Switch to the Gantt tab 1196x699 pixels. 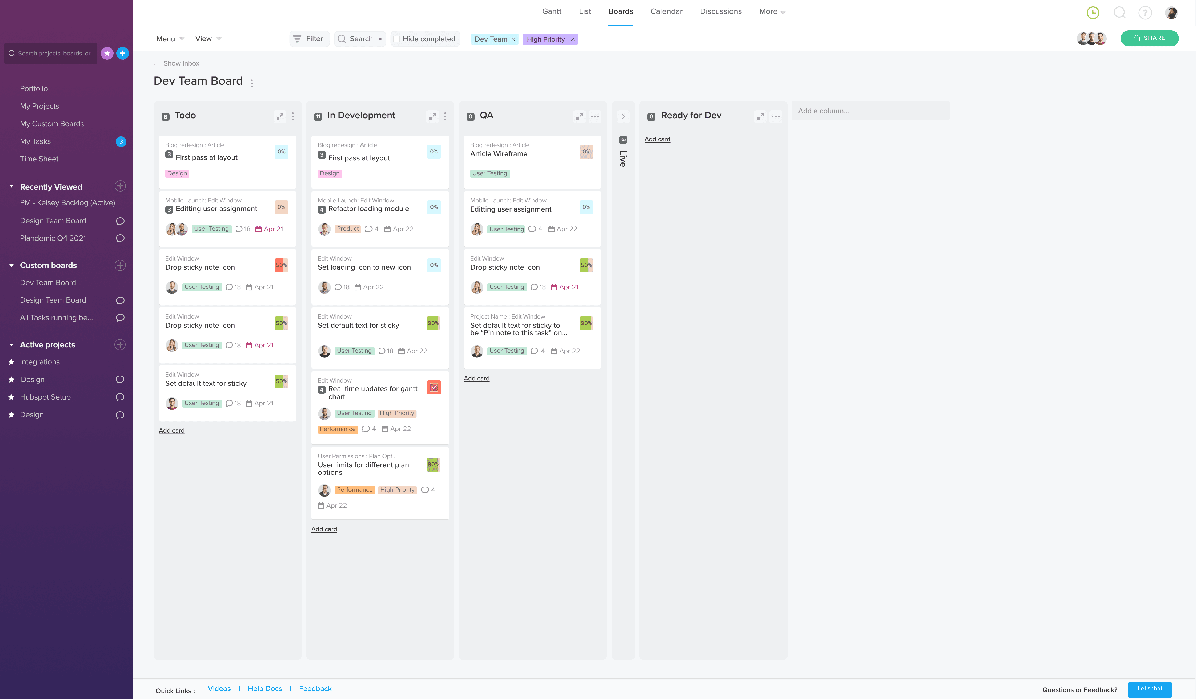[x=552, y=11]
